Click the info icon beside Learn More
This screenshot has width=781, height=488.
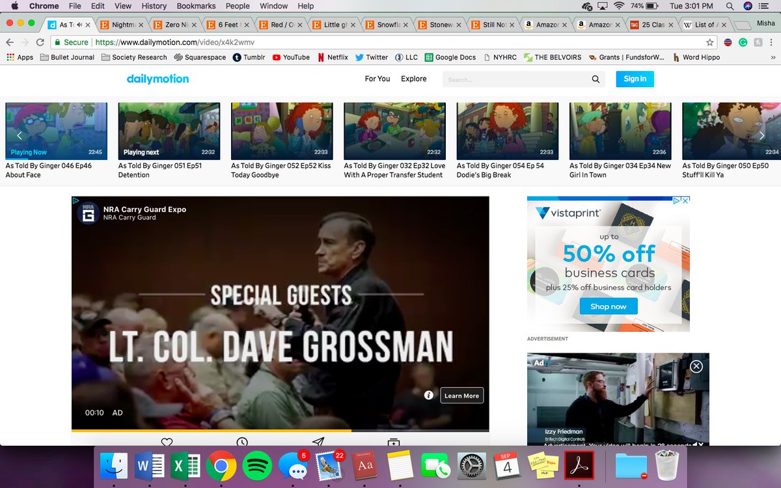pos(429,395)
